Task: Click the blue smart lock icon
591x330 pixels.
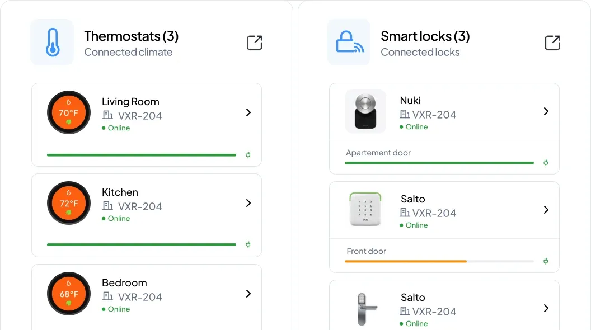Action: tap(349, 42)
